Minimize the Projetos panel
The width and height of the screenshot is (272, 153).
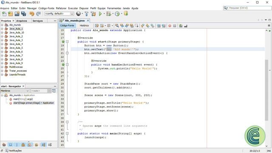coord(55,21)
